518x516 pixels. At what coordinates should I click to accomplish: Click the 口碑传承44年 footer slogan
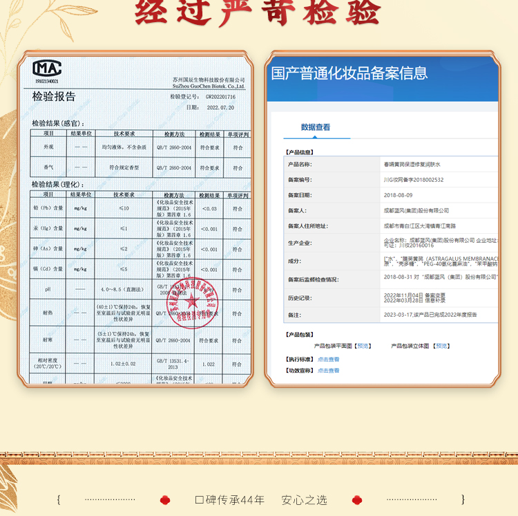pyautogui.click(x=229, y=500)
